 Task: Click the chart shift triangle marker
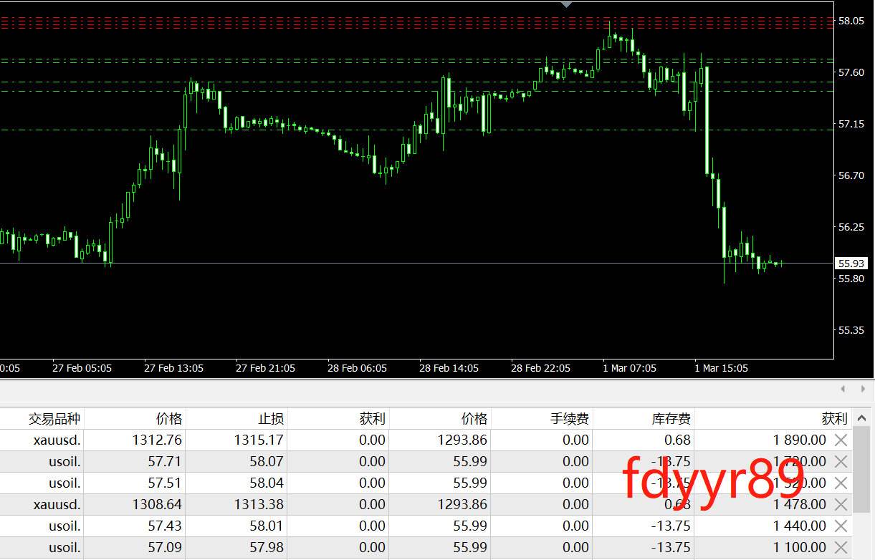tap(567, 4)
